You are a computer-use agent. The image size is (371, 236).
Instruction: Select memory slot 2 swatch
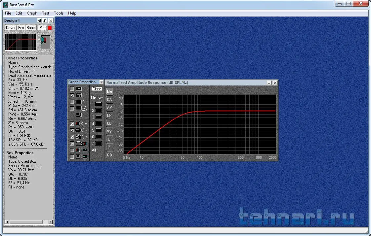click(x=99, y=111)
